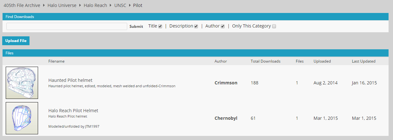This screenshot has width=393, height=140.
Task: Open the Halo Reach Pilot Helmet thumbnail
Action: (22, 118)
